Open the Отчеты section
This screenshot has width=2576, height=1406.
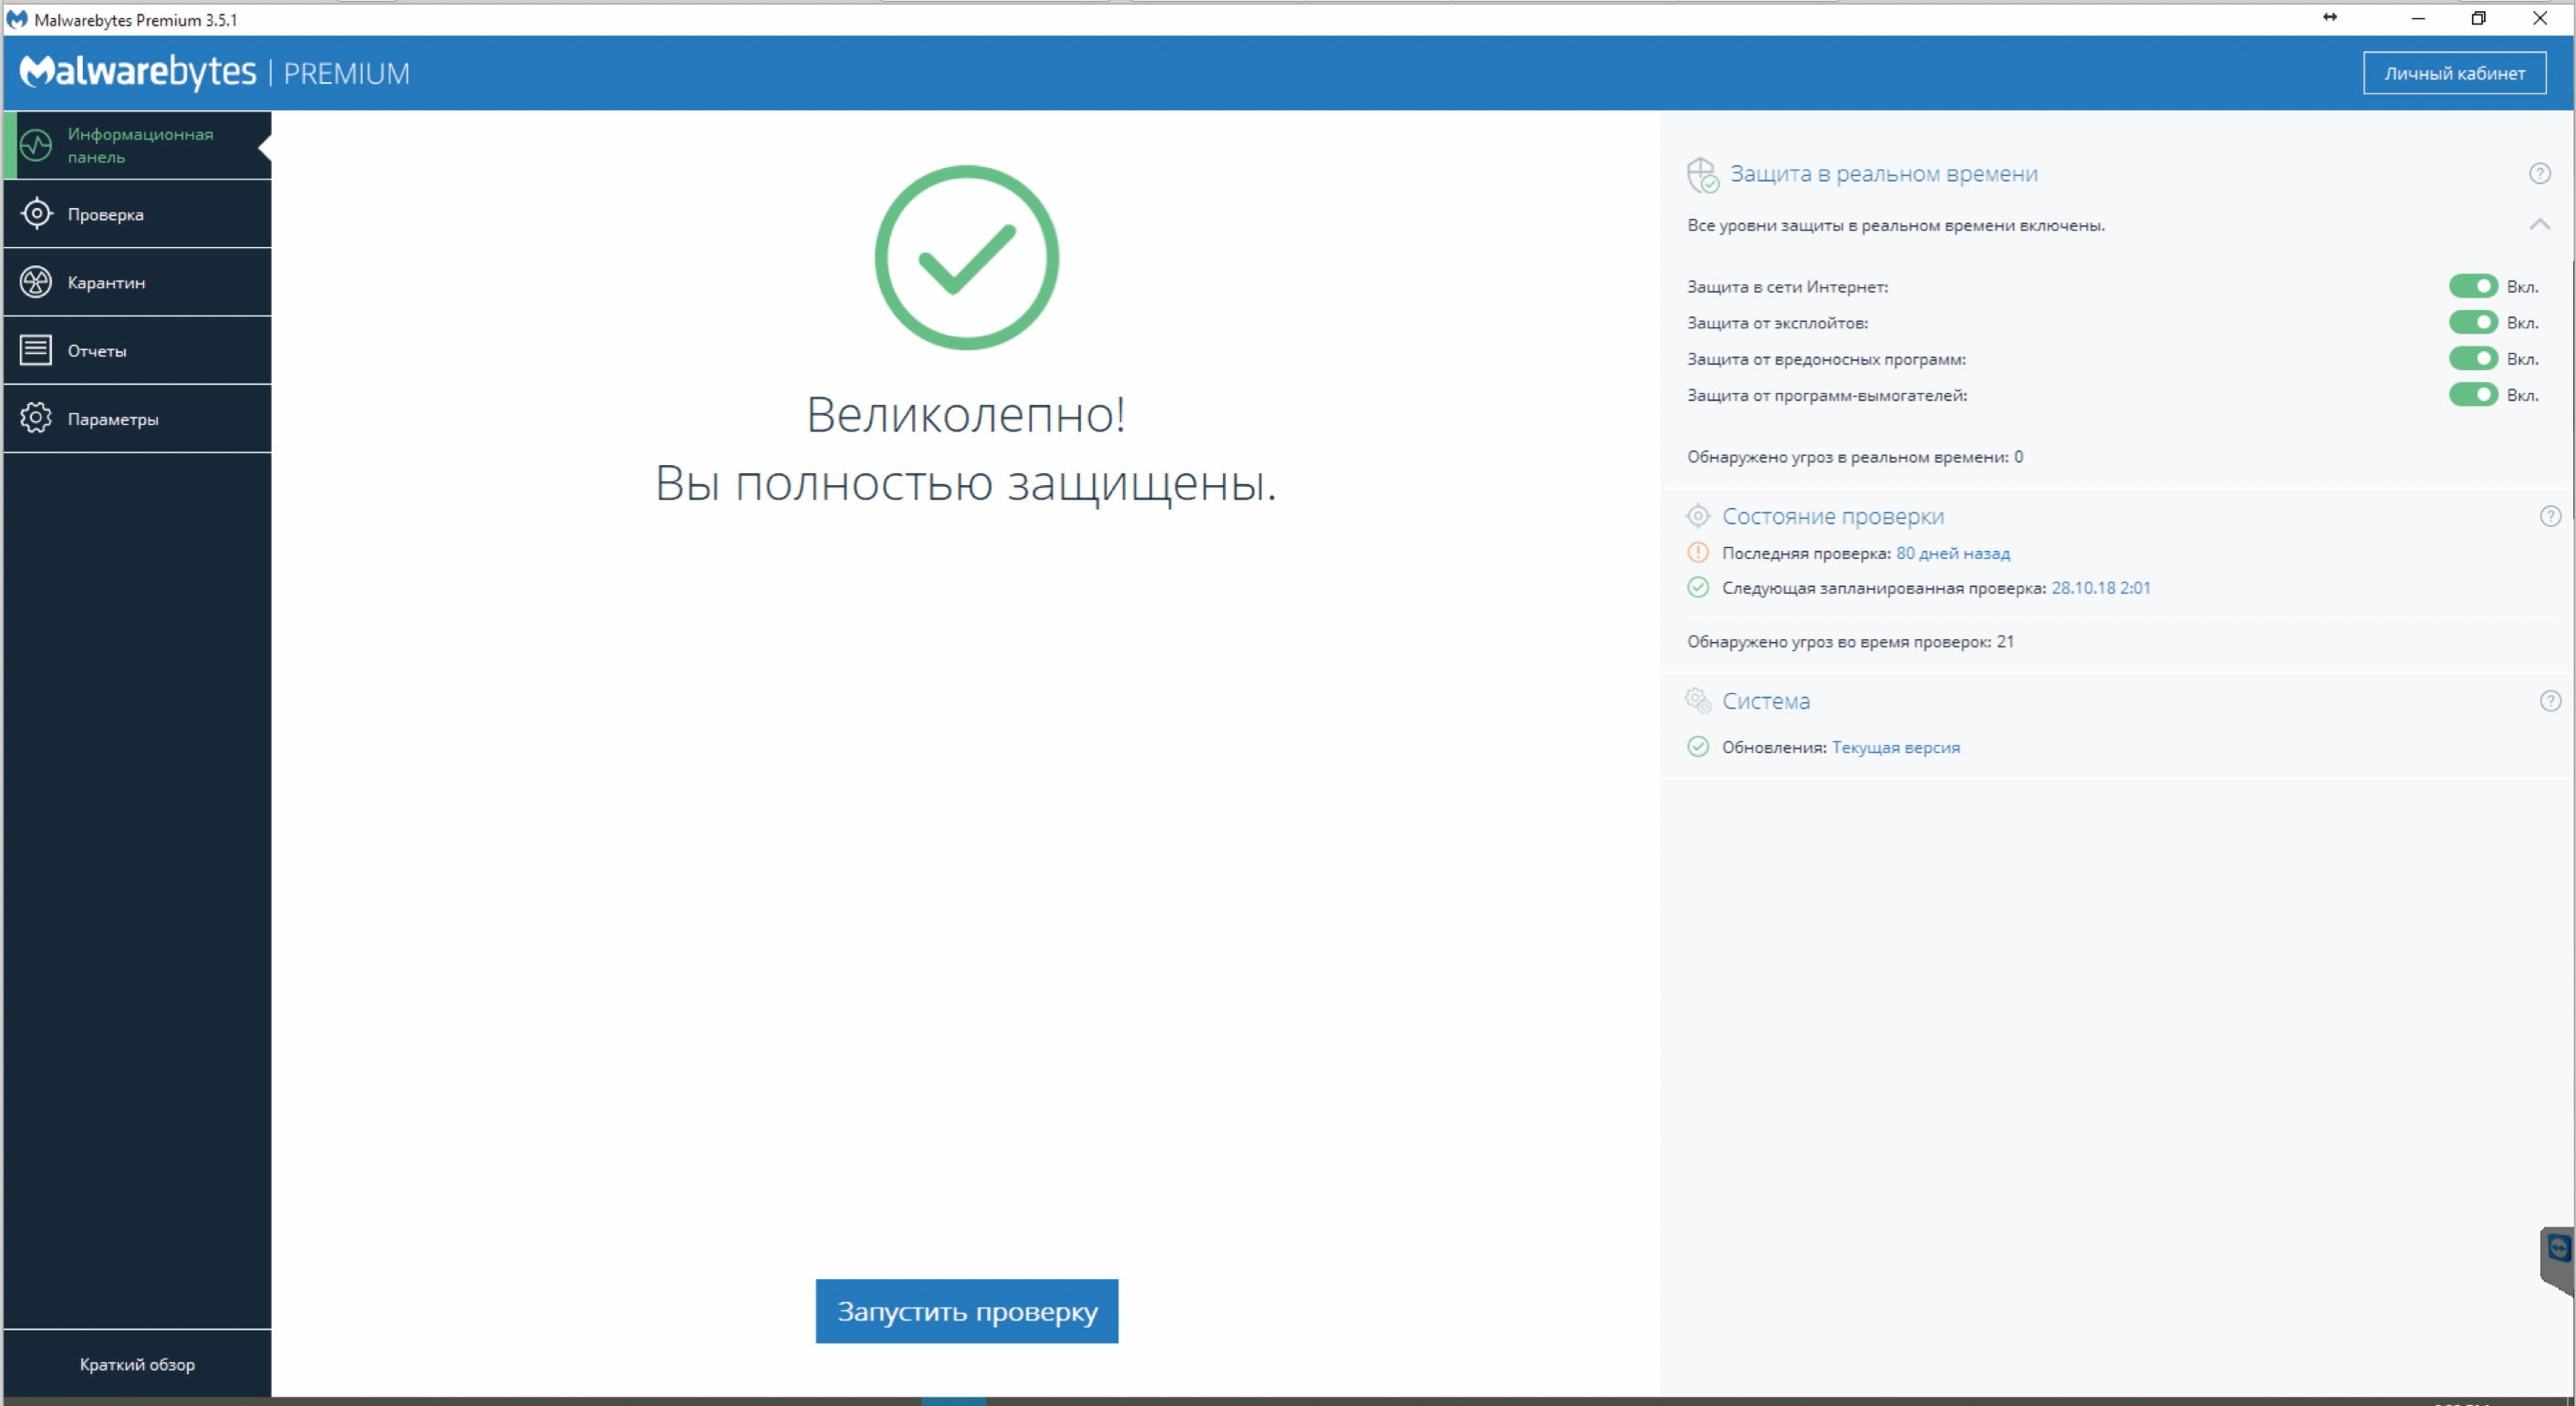click(137, 350)
